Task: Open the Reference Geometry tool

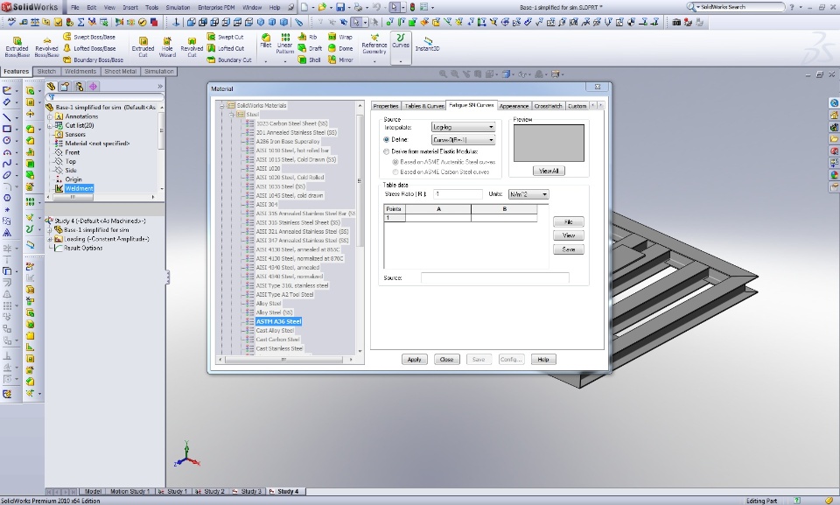Action: click(374, 44)
